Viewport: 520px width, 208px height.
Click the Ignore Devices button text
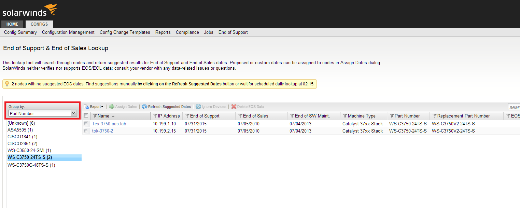[214, 107]
